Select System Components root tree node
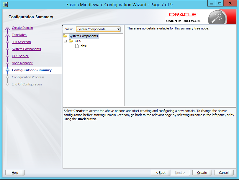 click(83, 36)
